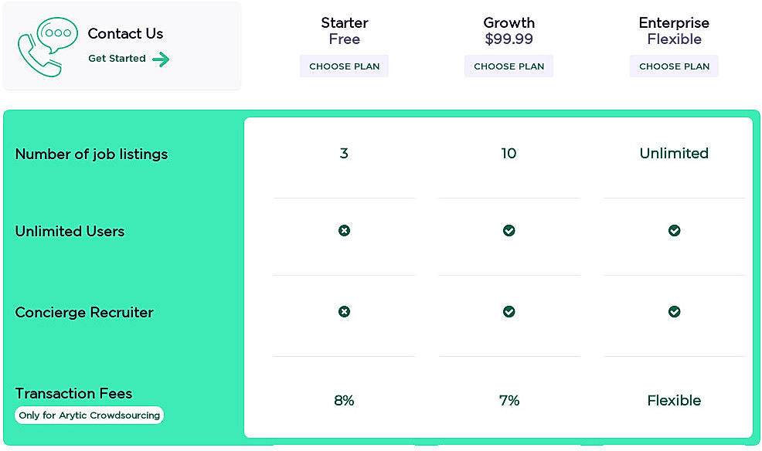Screen dimensions: 762x451
Task: Expand the Contact Us panel
Action: coord(122,45)
